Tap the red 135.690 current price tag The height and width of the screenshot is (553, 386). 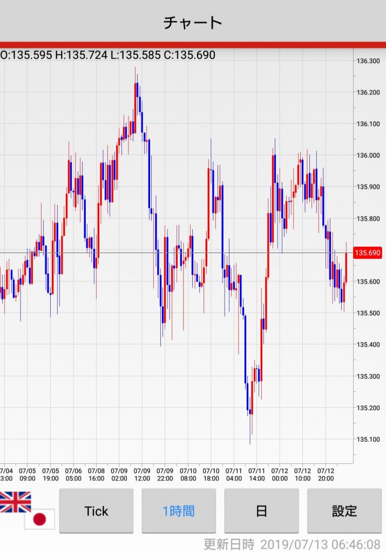[368, 253]
